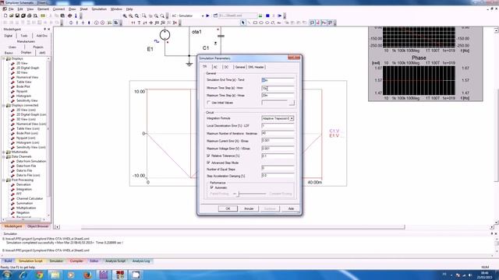The height and width of the screenshot is (280, 499).
Task: Collapse the Post Processing tree node
Action: coord(4,180)
